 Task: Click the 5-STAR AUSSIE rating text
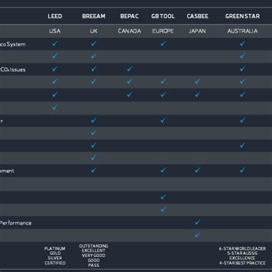[242, 253]
